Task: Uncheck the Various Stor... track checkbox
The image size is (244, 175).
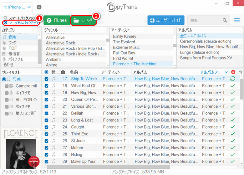Action: (46, 106)
